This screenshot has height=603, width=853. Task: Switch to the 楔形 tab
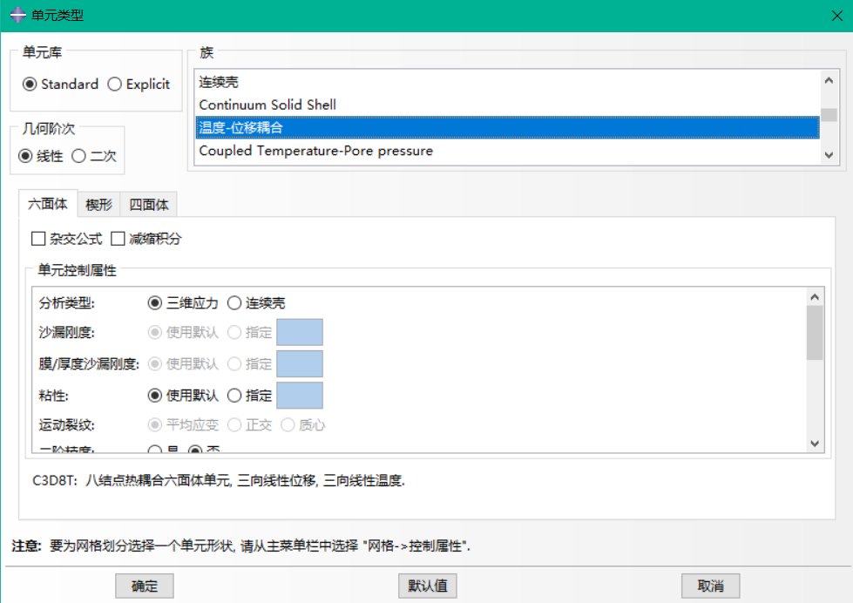(98, 206)
